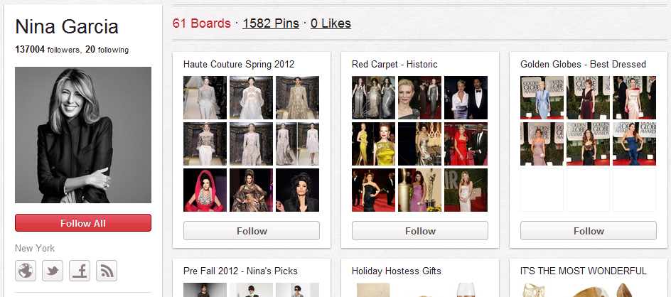Image resolution: width=671 pixels, height=297 pixels.
Task: Open the yellow dress thumbnail in Red Carpet - Historic
Action: click(373, 144)
